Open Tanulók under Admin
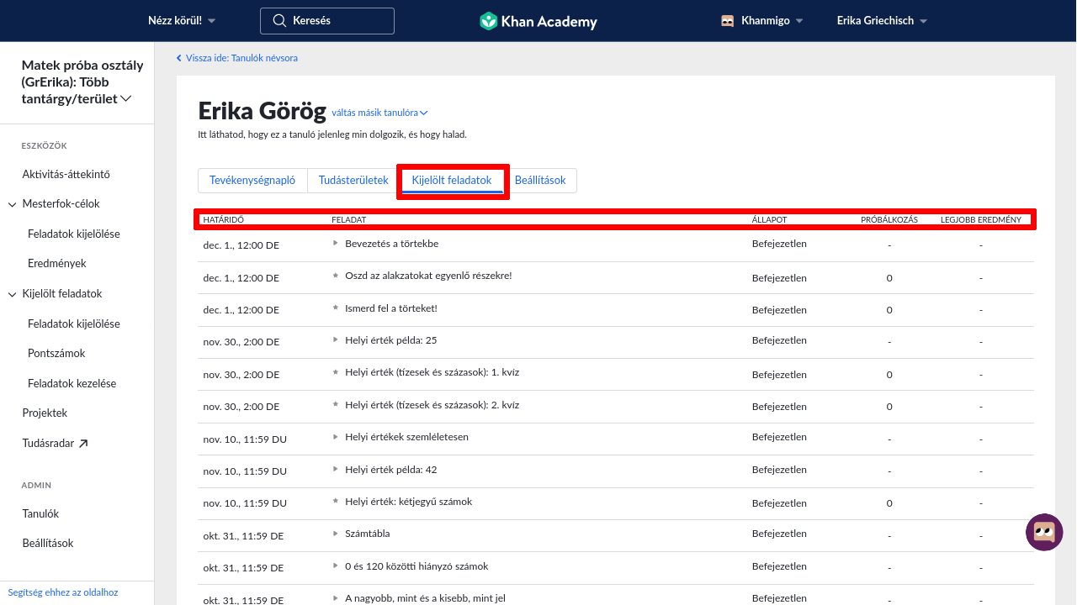 40,514
